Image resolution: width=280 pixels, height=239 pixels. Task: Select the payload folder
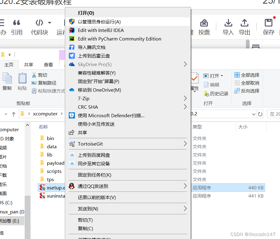coord(55,163)
